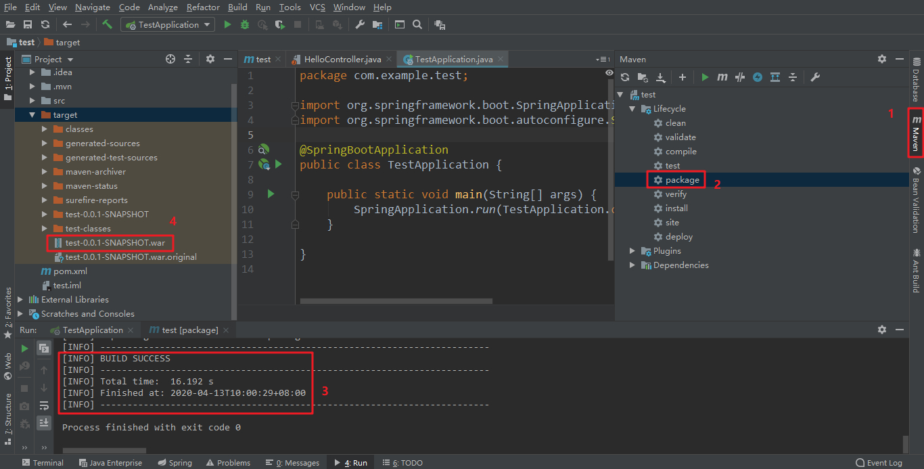Expand the surefire-reports folder
The height and width of the screenshot is (469, 924).
44,200
